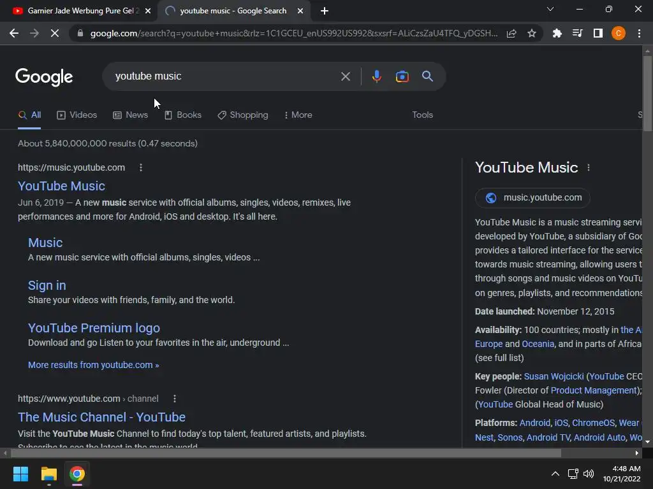Open the Susan Wojcicki link

554,376
